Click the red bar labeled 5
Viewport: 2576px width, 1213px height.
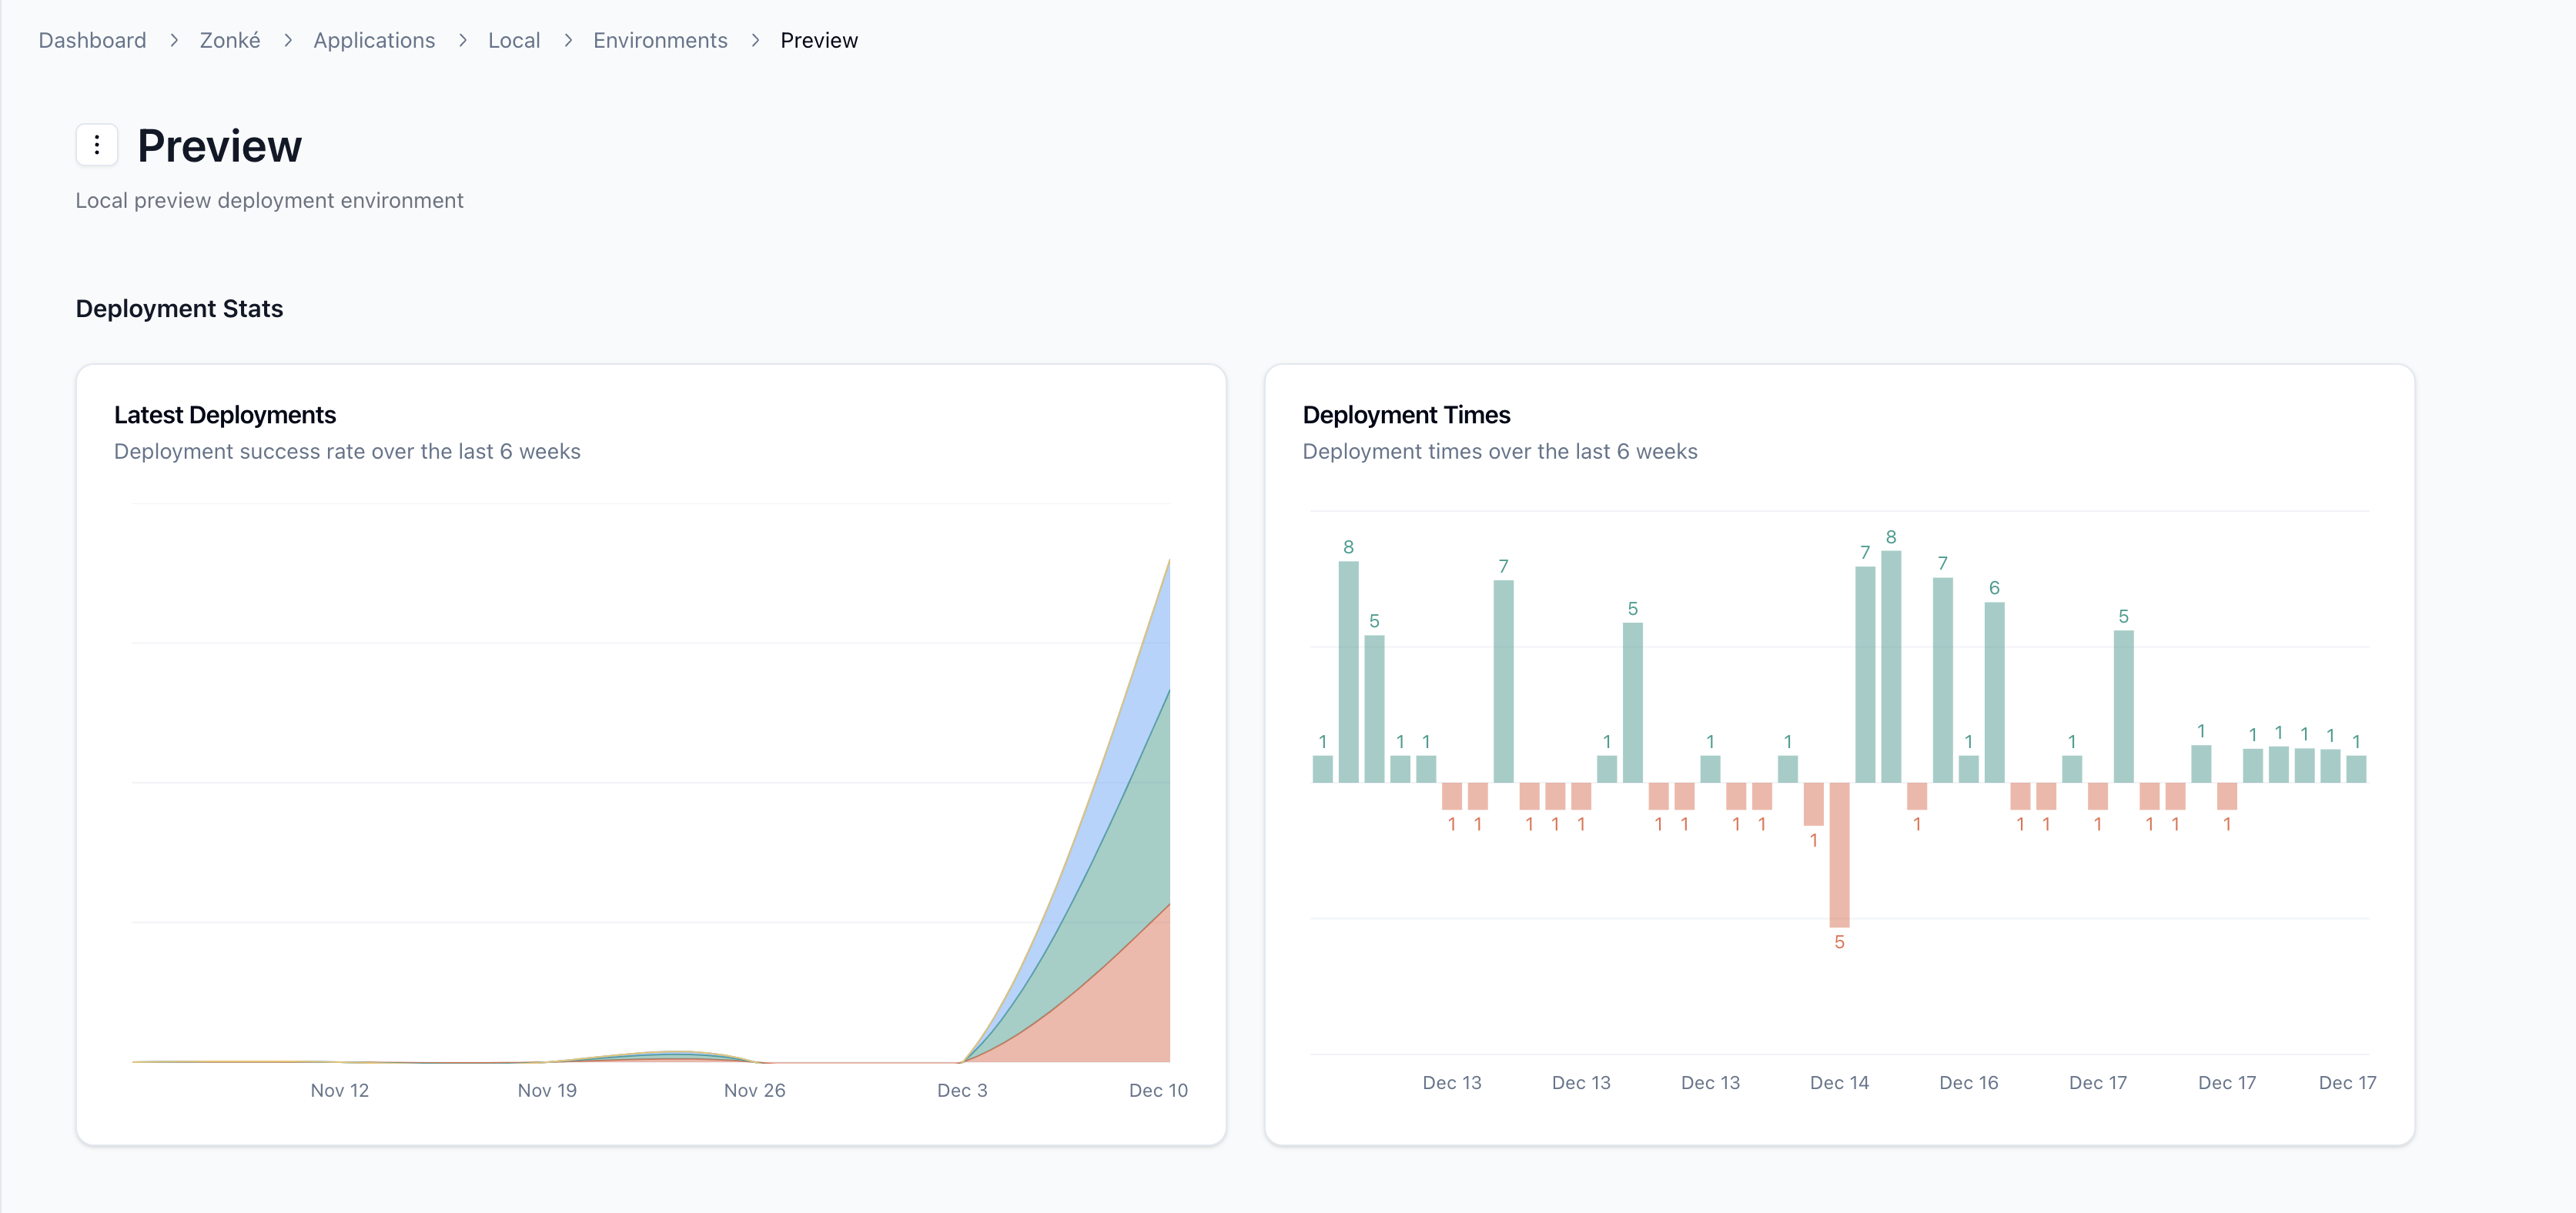1838,855
